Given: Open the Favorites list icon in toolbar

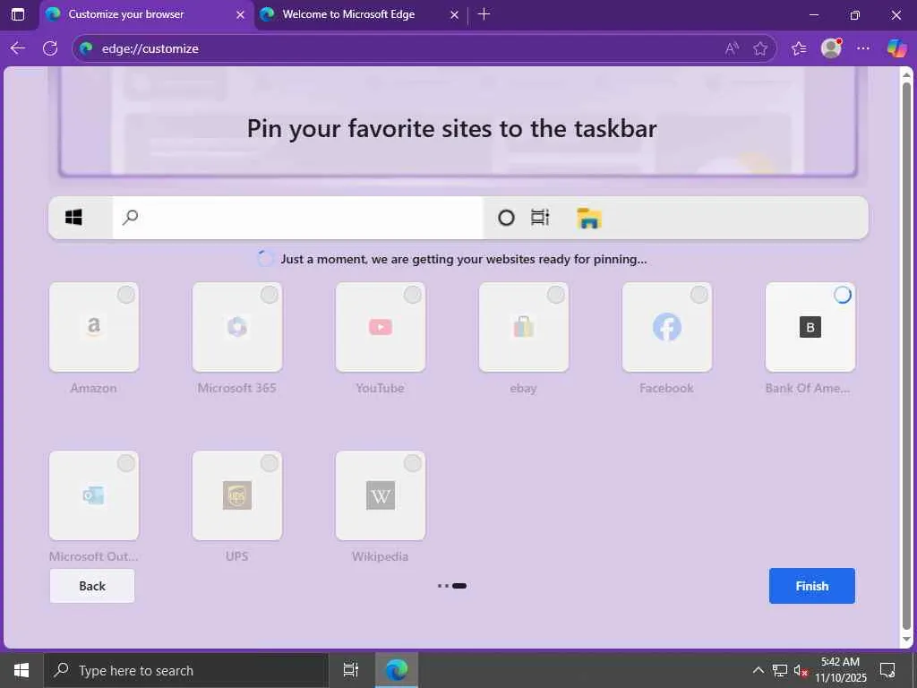Looking at the screenshot, I should click(x=799, y=48).
